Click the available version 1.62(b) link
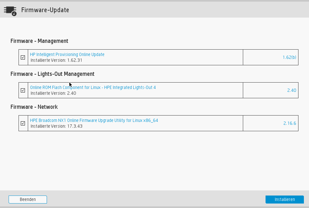This screenshot has height=208, width=309. [x=289, y=57]
